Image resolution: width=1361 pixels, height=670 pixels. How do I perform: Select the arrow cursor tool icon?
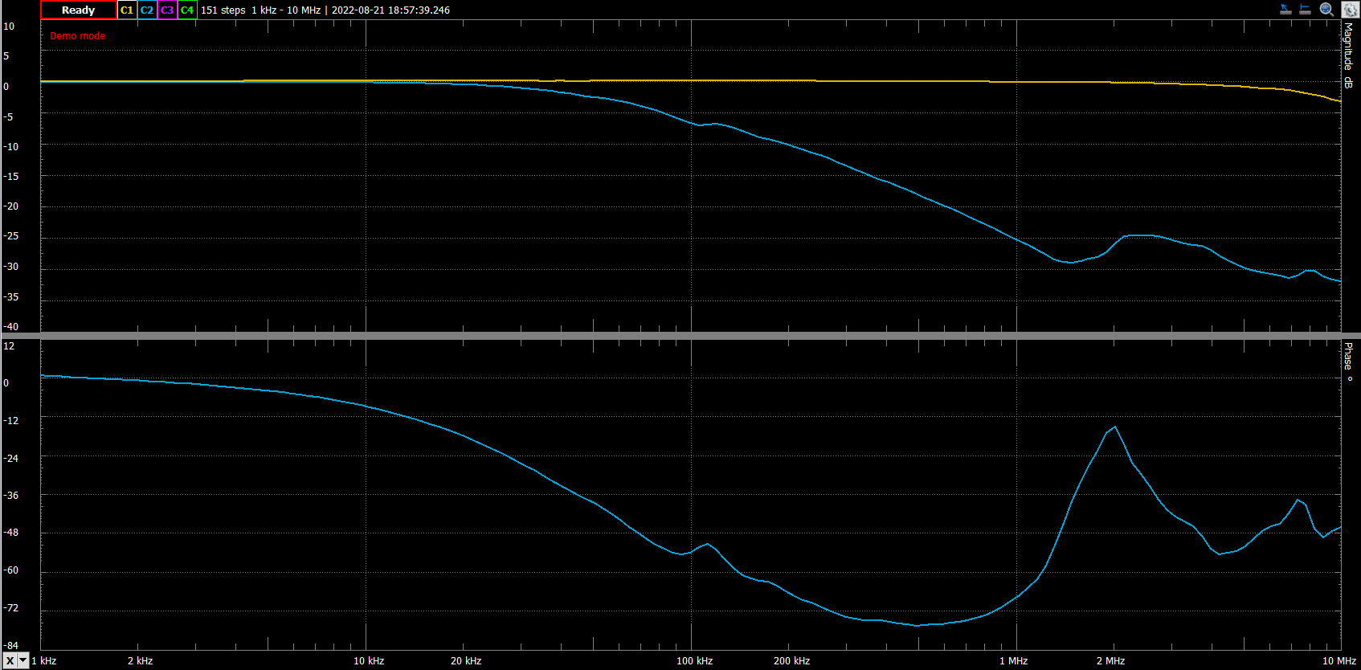[1285, 10]
